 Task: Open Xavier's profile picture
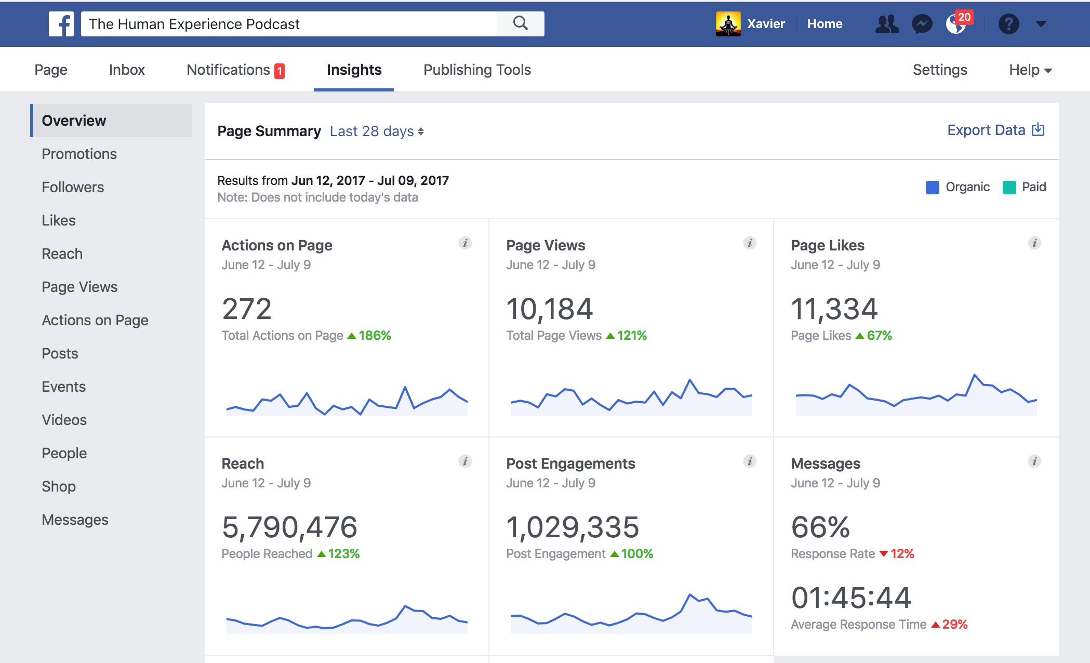[728, 24]
